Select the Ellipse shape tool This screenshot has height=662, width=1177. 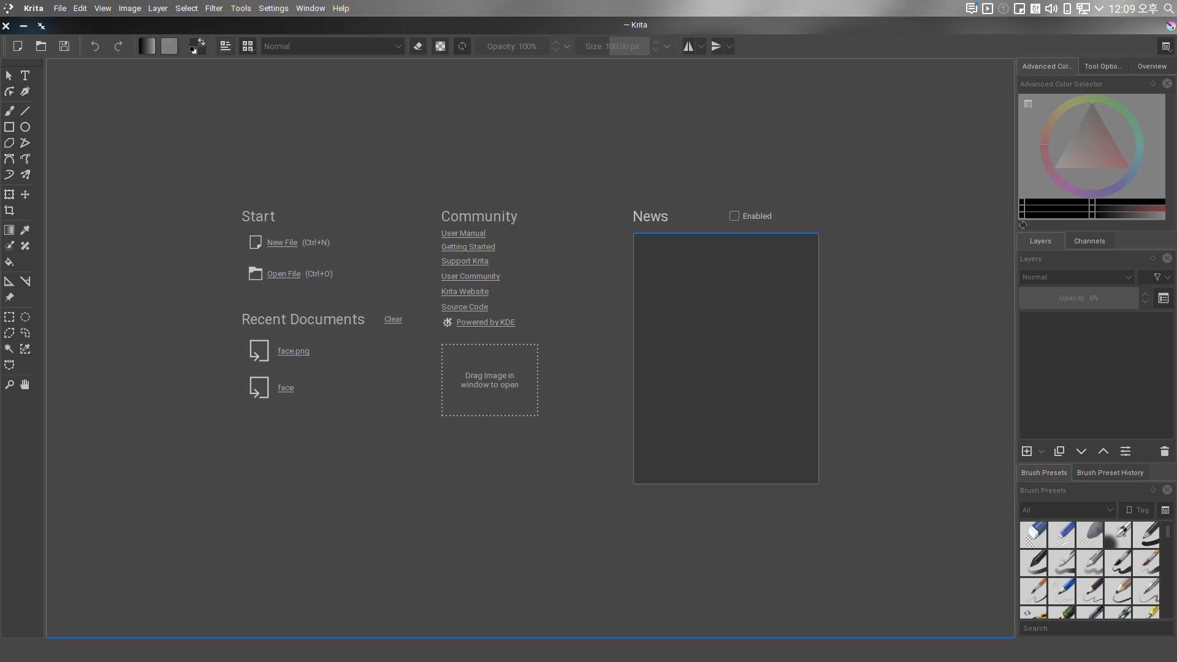tap(25, 127)
